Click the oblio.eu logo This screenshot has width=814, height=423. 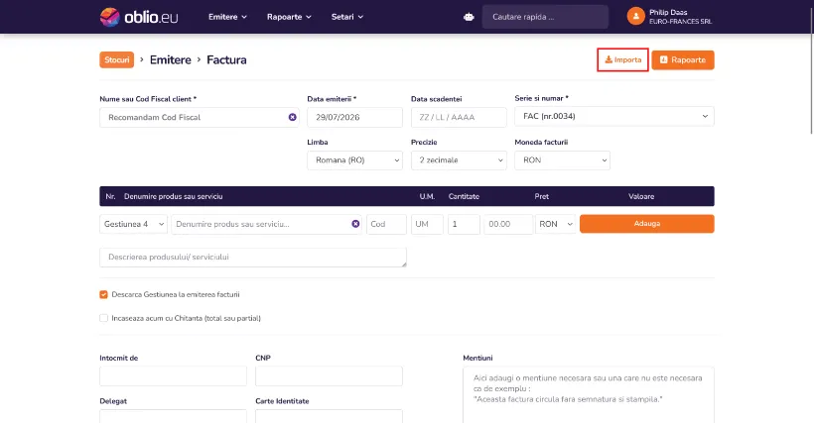tap(139, 17)
